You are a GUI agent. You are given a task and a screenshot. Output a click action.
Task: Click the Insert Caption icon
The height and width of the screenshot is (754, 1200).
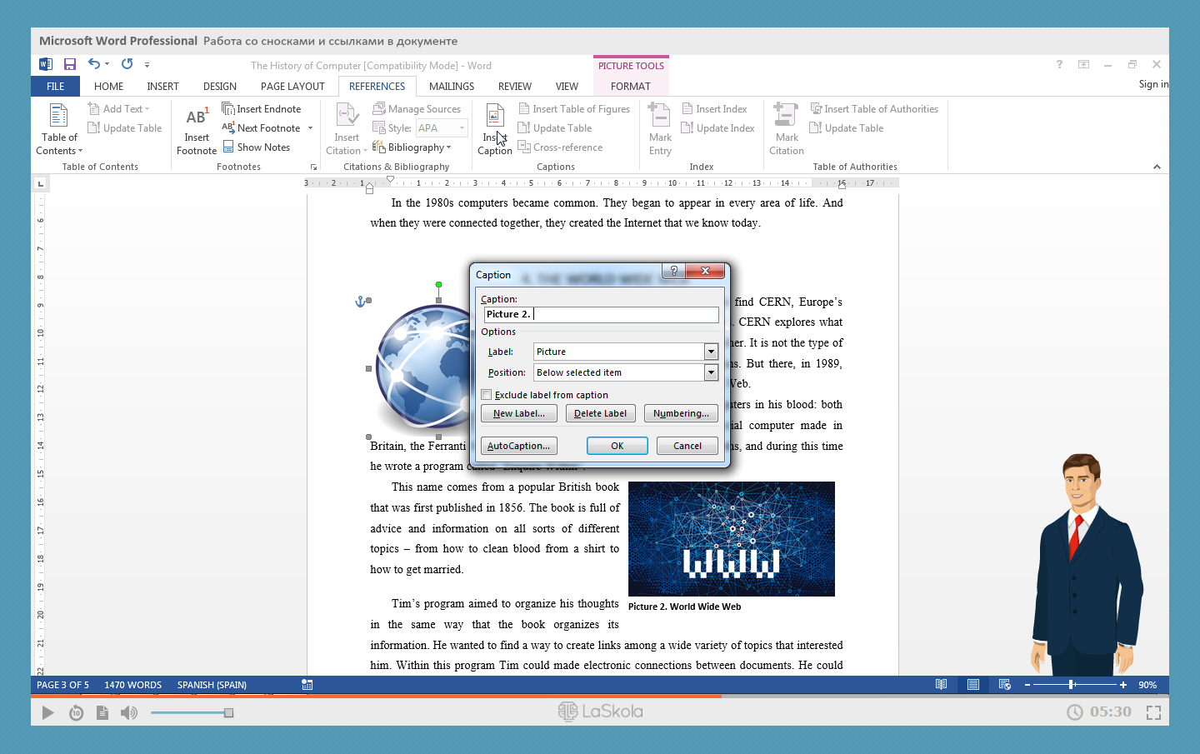(x=494, y=117)
